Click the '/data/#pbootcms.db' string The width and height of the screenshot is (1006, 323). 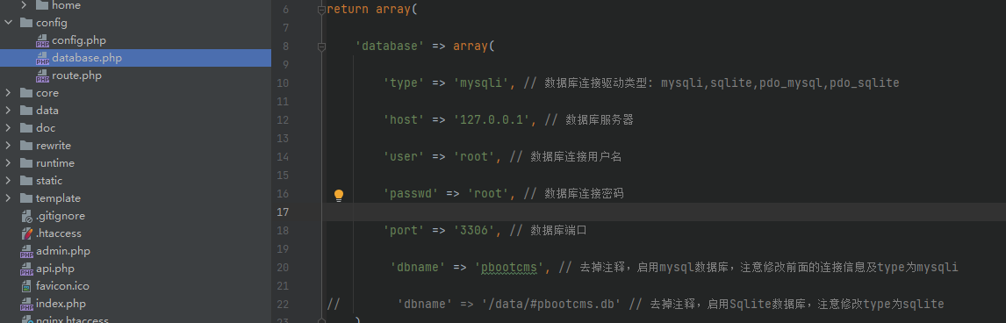coord(550,304)
